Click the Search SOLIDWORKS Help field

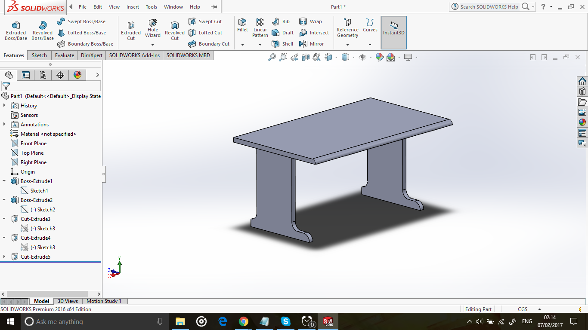click(x=490, y=7)
